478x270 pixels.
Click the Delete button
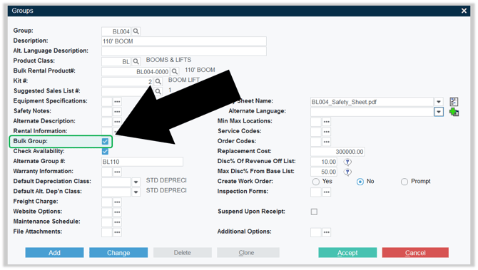(183, 253)
